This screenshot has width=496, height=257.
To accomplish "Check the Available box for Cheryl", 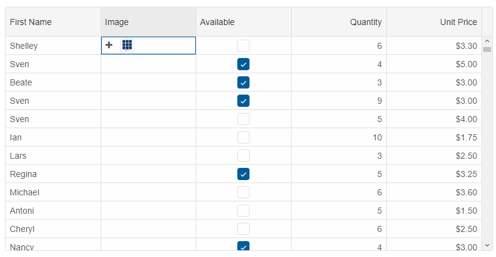I will 243,229.
